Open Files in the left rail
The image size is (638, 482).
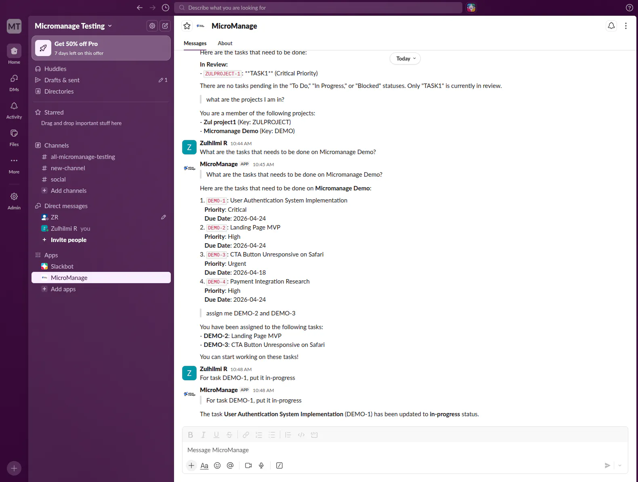[14, 137]
